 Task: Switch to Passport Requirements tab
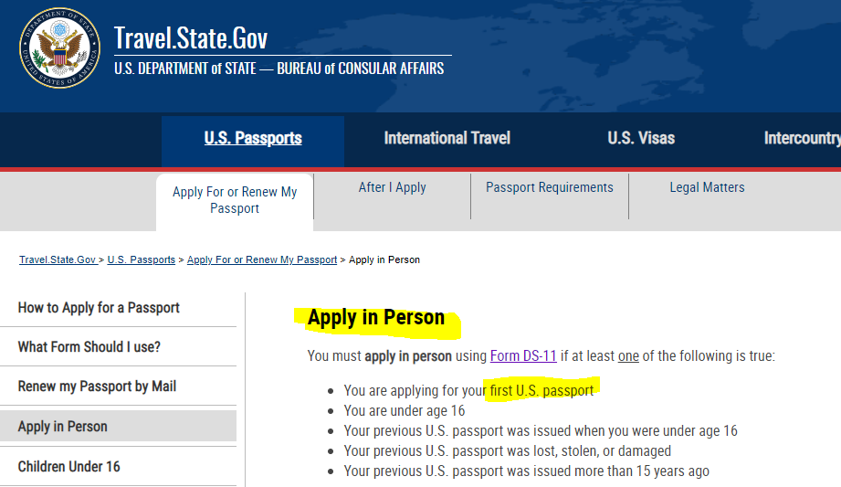coord(549,187)
